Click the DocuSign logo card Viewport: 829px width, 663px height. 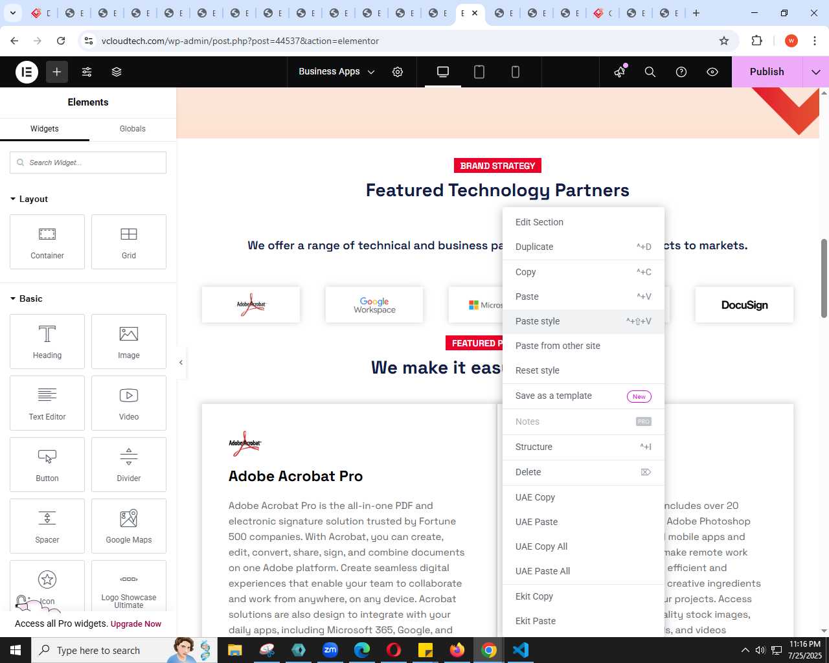[744, 305]
